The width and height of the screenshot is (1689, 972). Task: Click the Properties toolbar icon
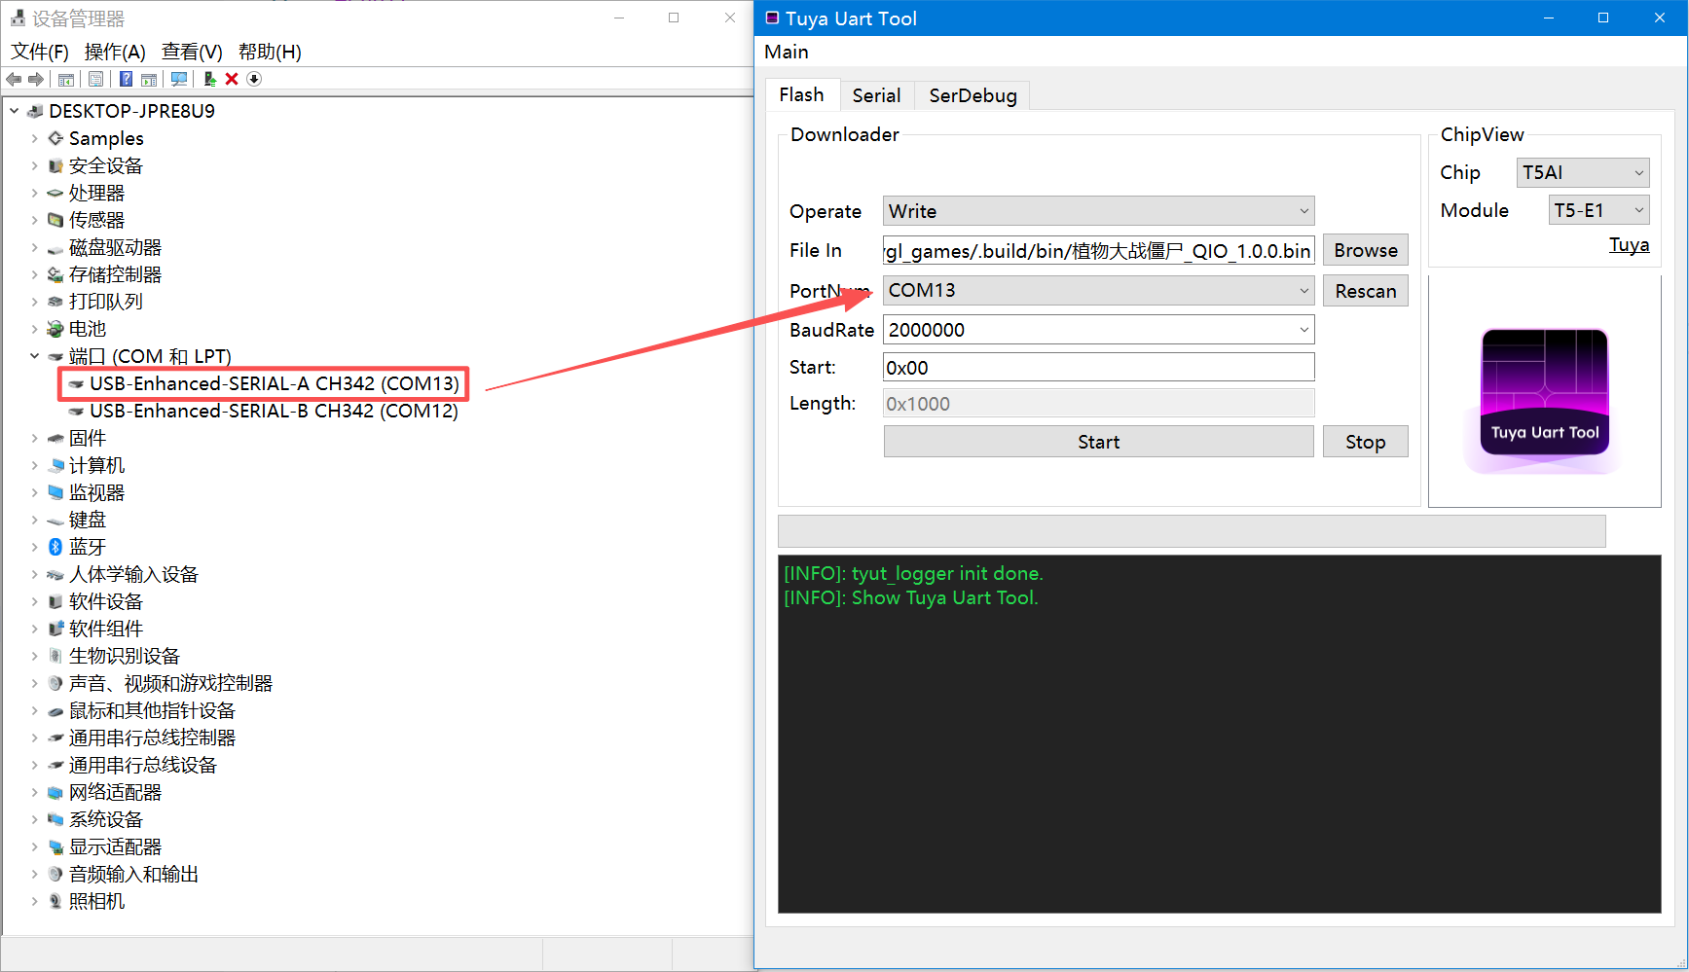click(95, 79)
